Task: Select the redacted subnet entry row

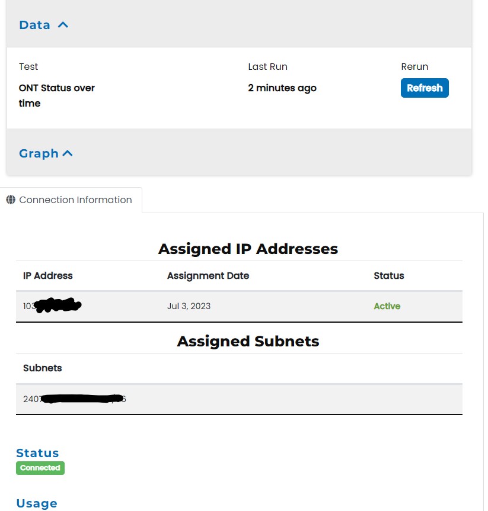Action: (x=74, y=399)
